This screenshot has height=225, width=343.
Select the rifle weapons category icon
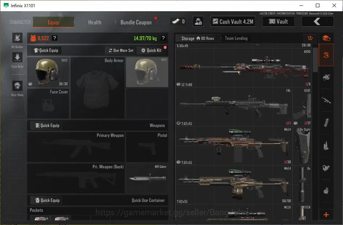[x=326, y=100]
